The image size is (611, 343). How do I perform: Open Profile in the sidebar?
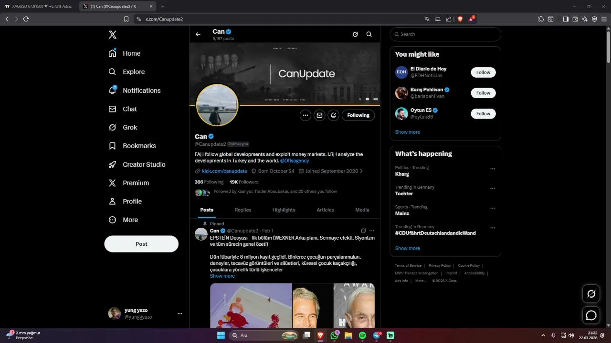pos(125,202)
